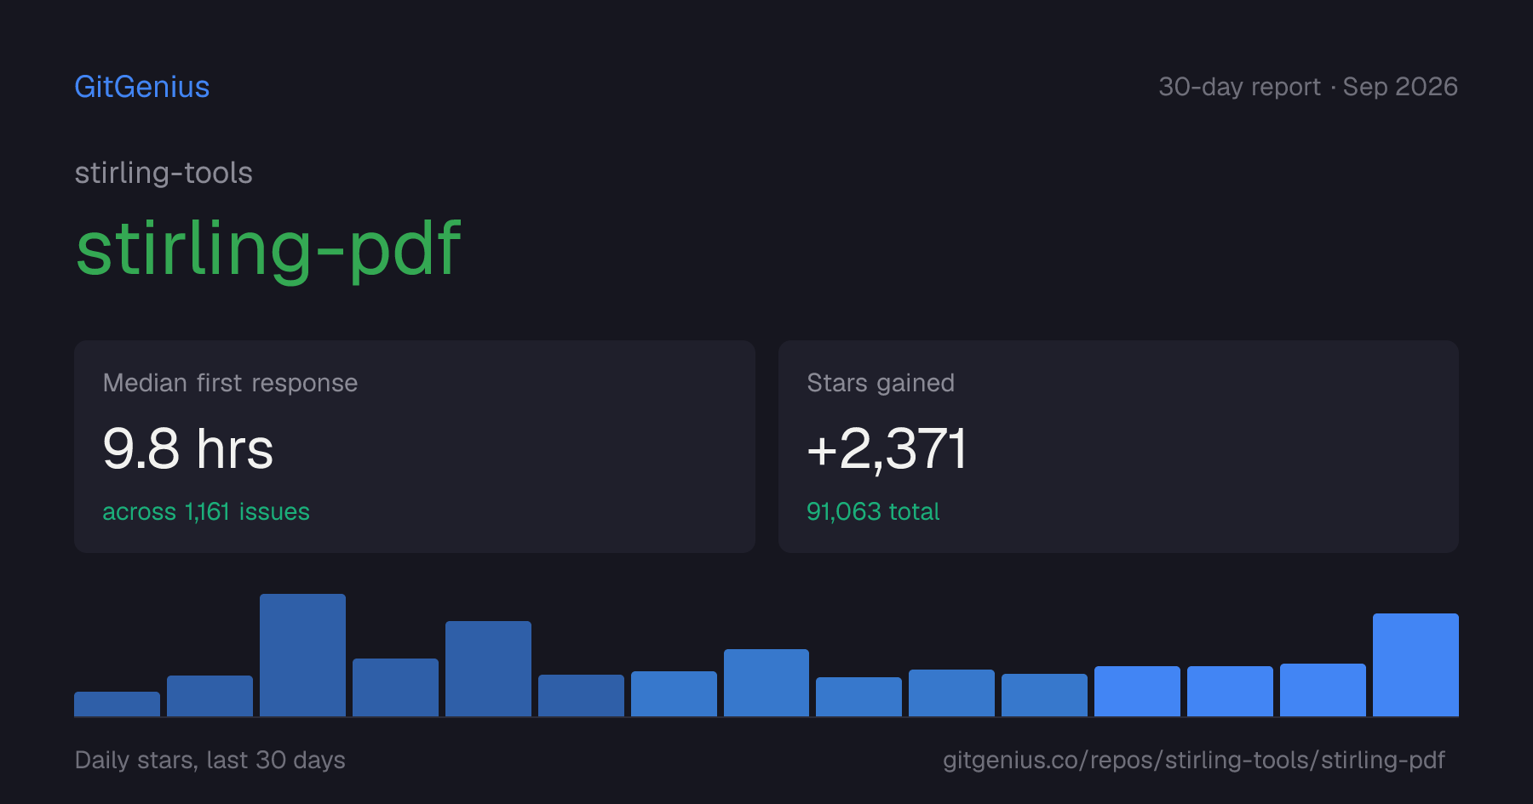Open the stirling-tools organization name

(x=164, y=173)
